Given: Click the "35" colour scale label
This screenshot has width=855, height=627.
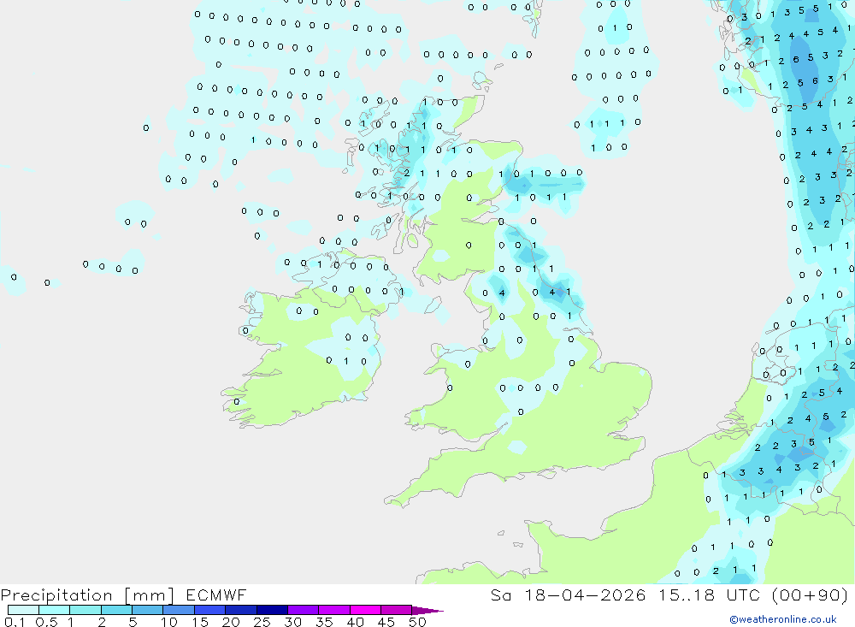Looking at the screenshot, I should coord(324,622).
